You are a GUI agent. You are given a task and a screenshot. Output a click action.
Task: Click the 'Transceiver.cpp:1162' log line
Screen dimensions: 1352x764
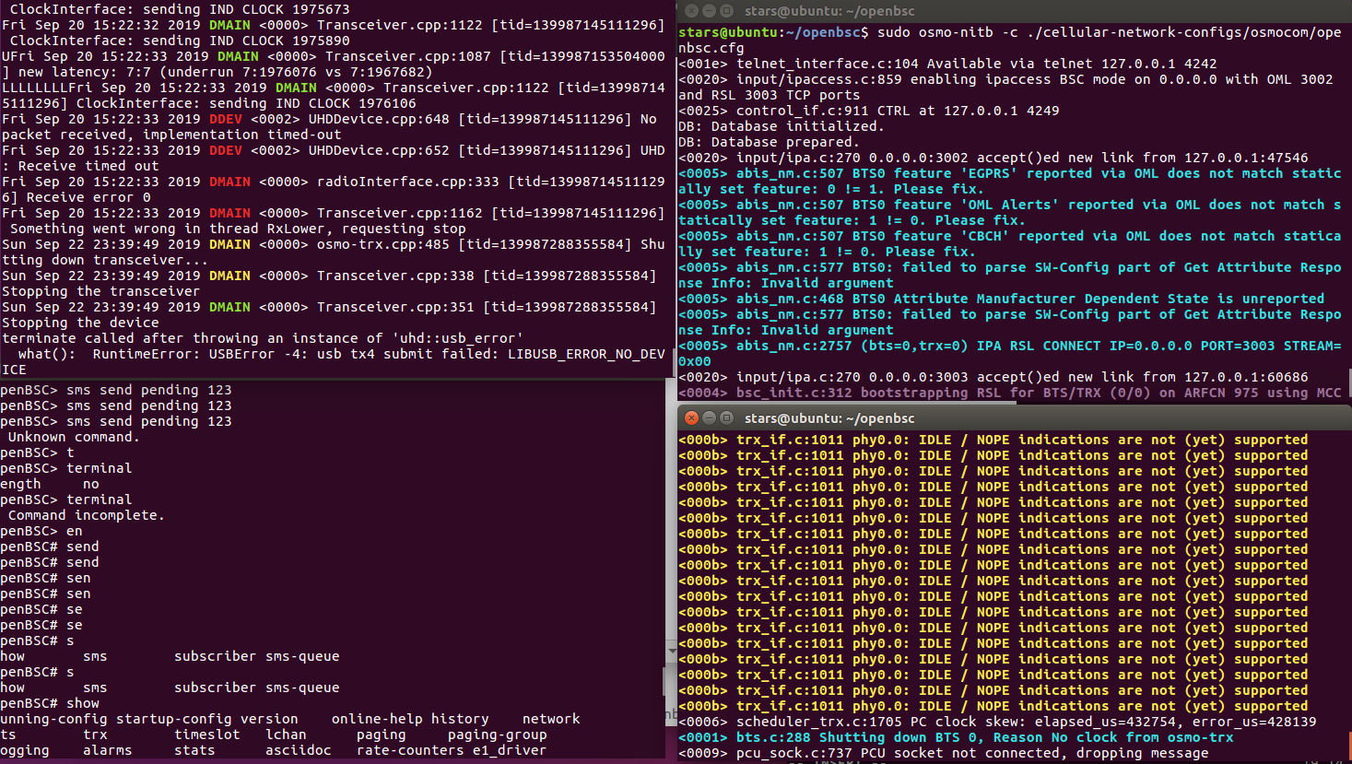click(333, 213)
